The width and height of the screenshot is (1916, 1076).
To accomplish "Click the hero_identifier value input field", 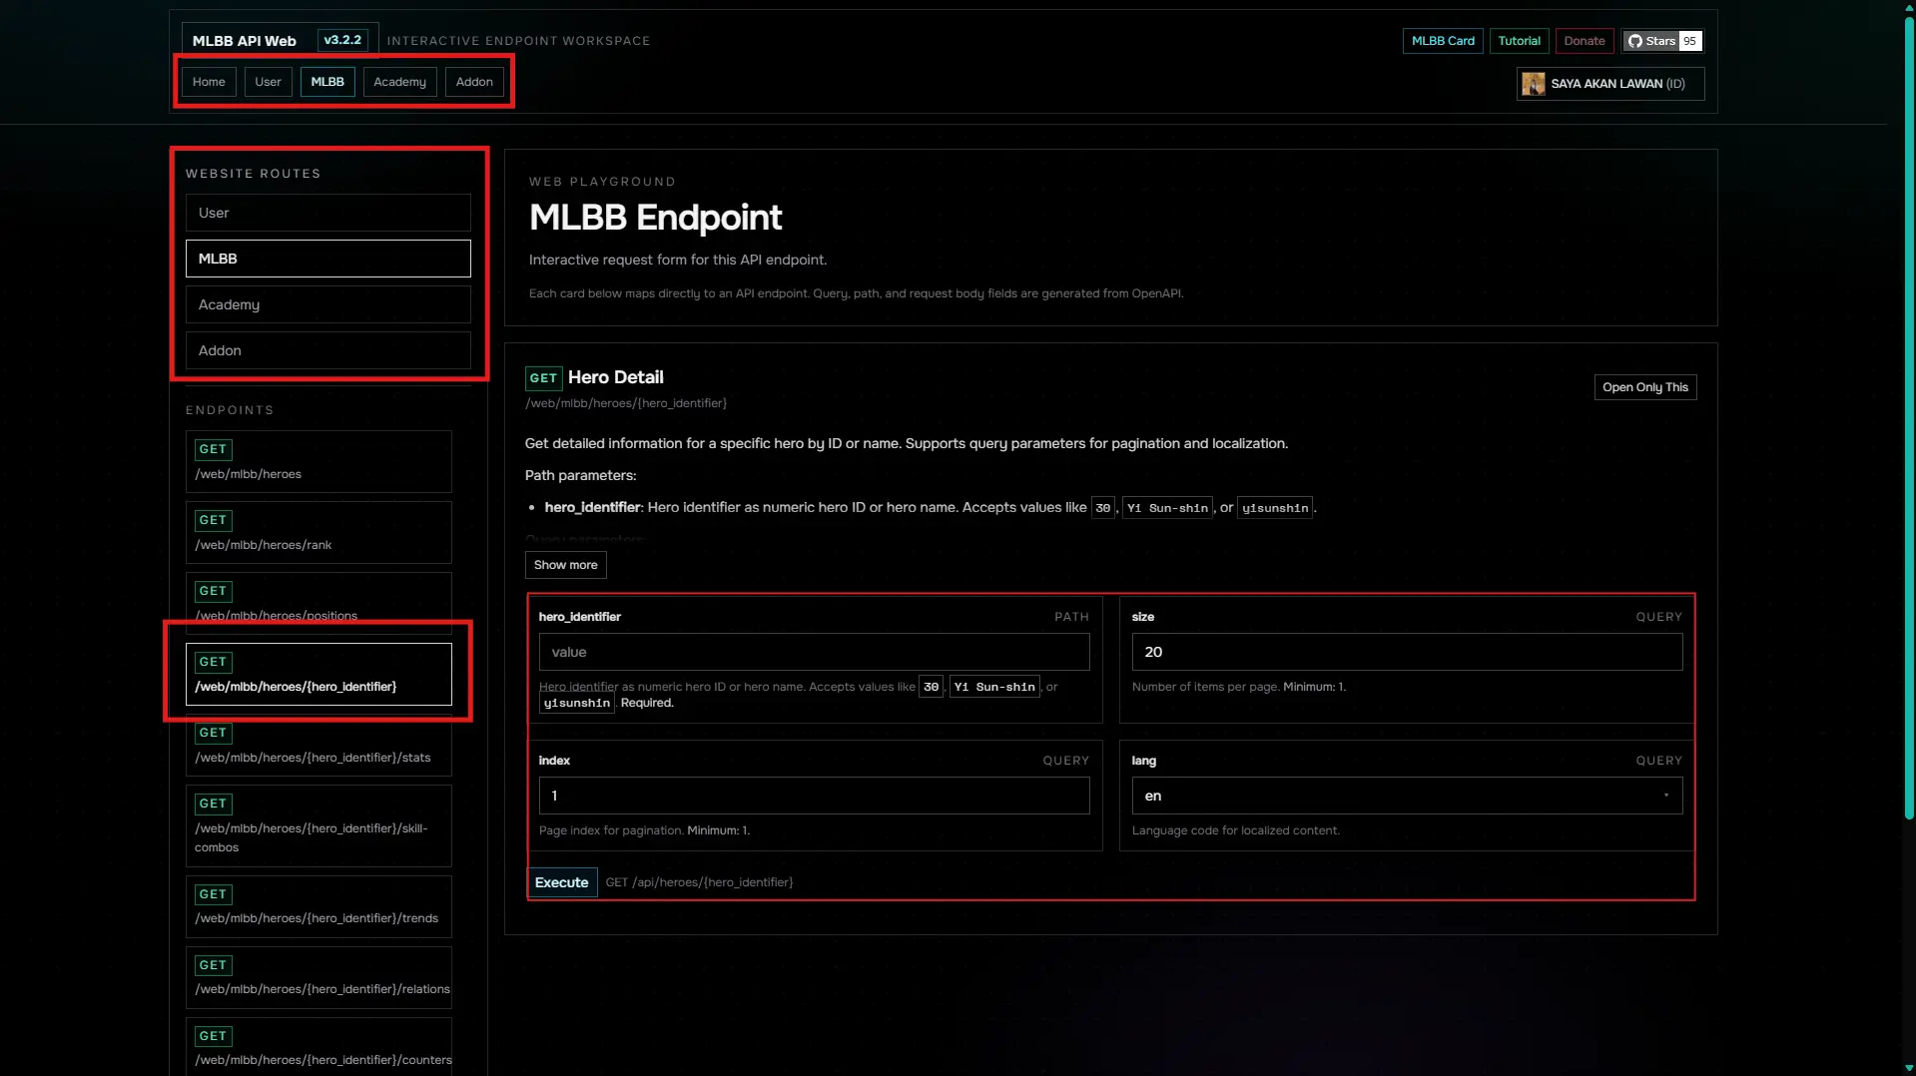I will point(814,652).
